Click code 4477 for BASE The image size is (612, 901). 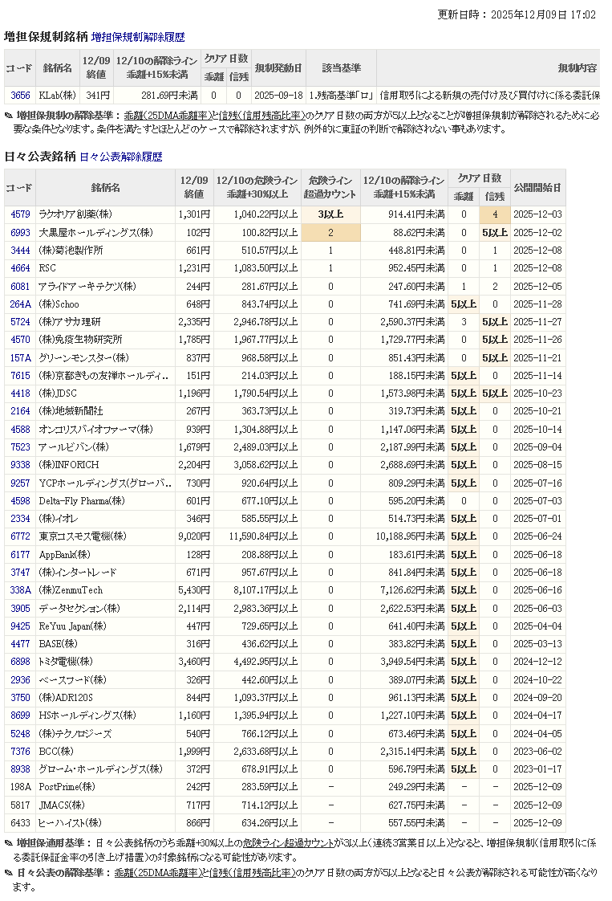[20, 644]
